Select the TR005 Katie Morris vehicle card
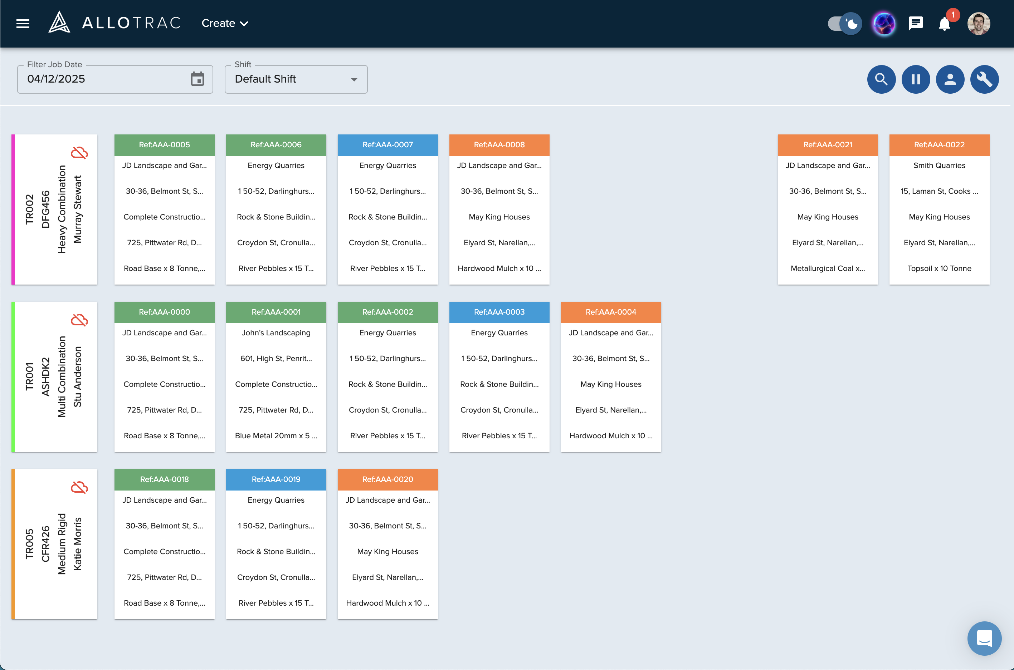This screenshot has width=1014, height=670. point(55,544)
